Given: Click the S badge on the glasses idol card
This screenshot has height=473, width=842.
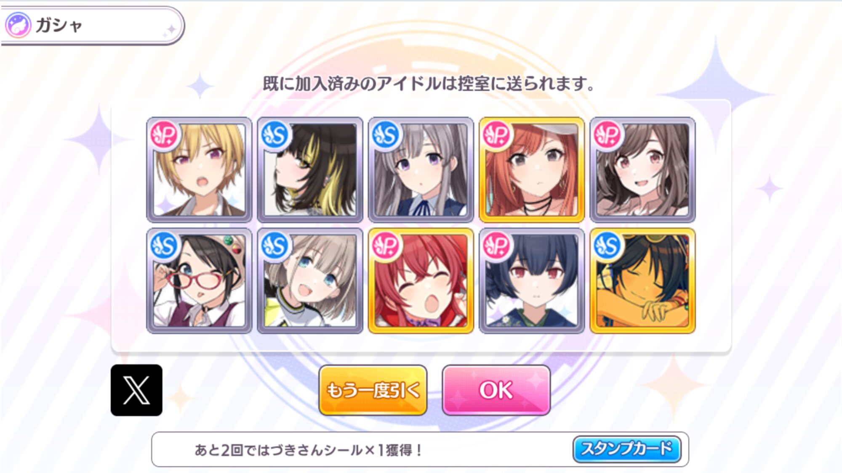Looking at the screenshot, I should click(x=164, y=246).
